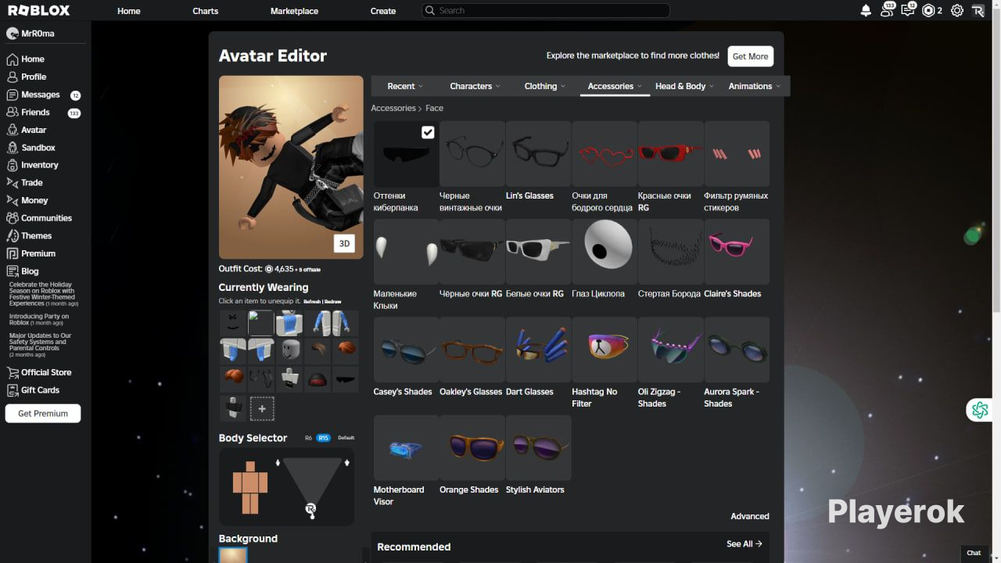The height and width of the screenshot is (563, 1001).
Task: Open Blog in the sidebar
Action: click(x=23, y=271)
